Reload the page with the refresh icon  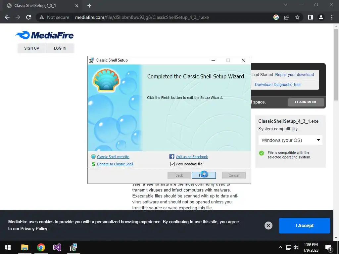pos(28,17)
